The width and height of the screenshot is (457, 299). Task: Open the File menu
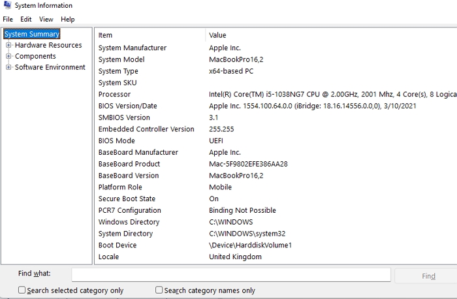pos(8,19)
